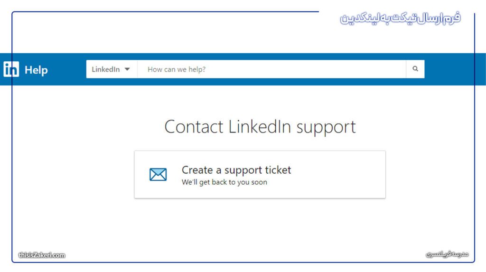Select the "LinkedIn" text in the product selector
This screenshot has height=272, width=486.
coord(106,69)
